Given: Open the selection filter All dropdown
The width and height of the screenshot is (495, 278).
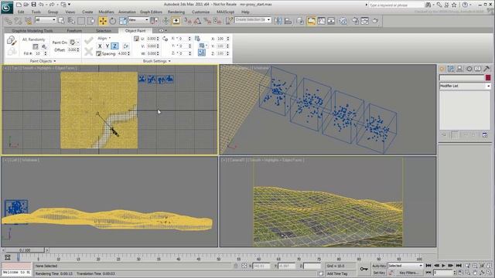Looking at the screenshot, I should coord(46,20).
